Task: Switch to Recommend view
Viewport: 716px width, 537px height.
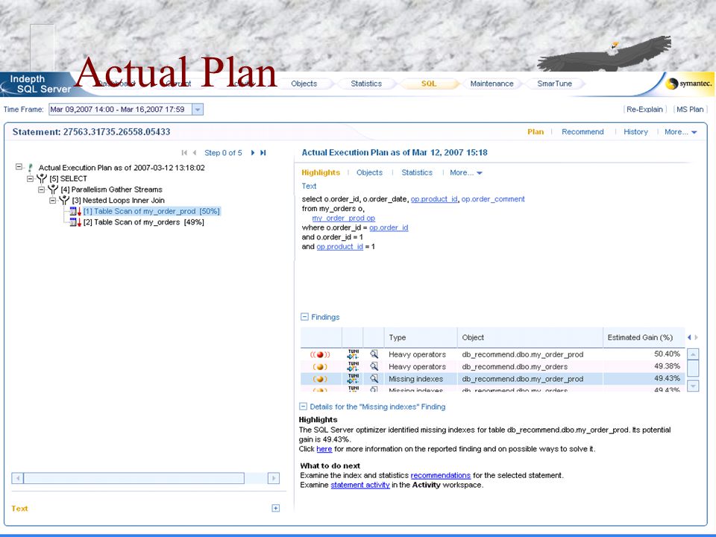Action: (x=582, y=132)
